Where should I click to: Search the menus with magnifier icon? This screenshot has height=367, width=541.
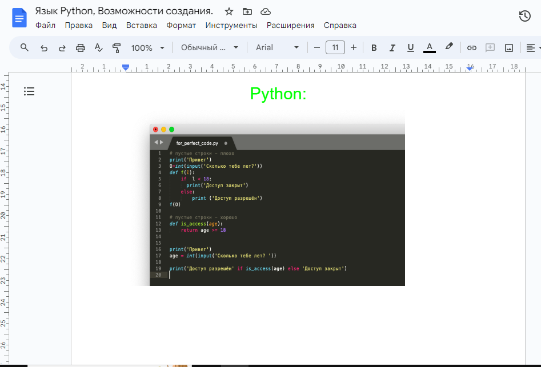pyautogui.click(x=24, y=47)
